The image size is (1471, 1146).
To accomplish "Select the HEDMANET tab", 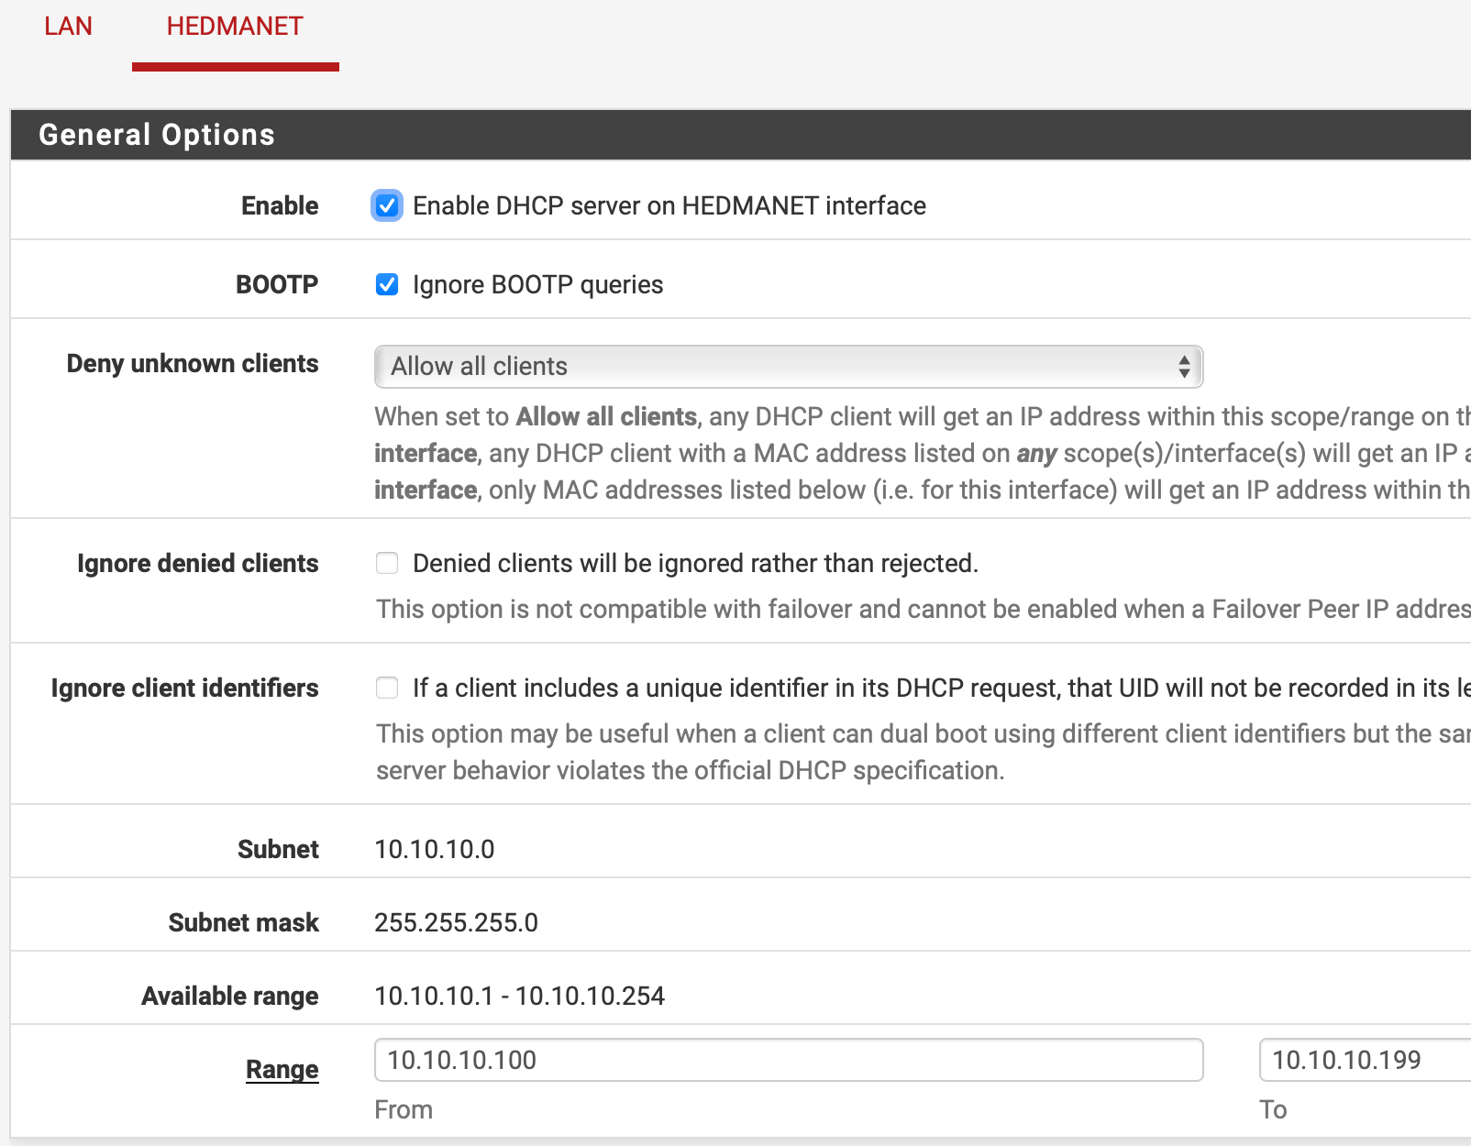I will point(235,26).
